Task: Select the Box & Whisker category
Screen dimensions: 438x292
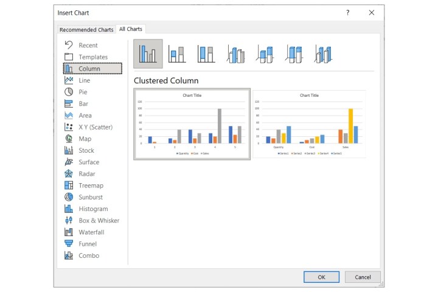Action: [x=92, y=220]
